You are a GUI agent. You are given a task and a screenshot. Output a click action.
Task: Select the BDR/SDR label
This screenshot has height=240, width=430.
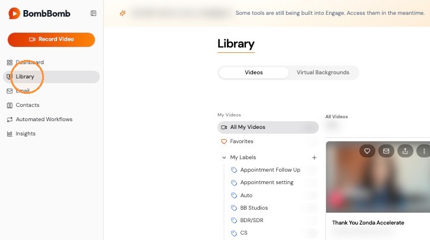click(x=251, y=220)
